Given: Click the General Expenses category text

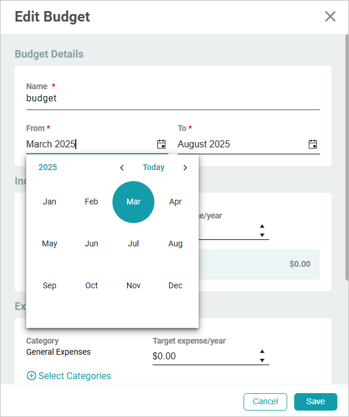Looking at the screenshot, I should point(58,352).
